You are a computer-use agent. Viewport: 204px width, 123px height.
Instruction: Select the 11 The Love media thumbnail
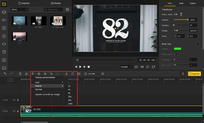tap(58, 21)
